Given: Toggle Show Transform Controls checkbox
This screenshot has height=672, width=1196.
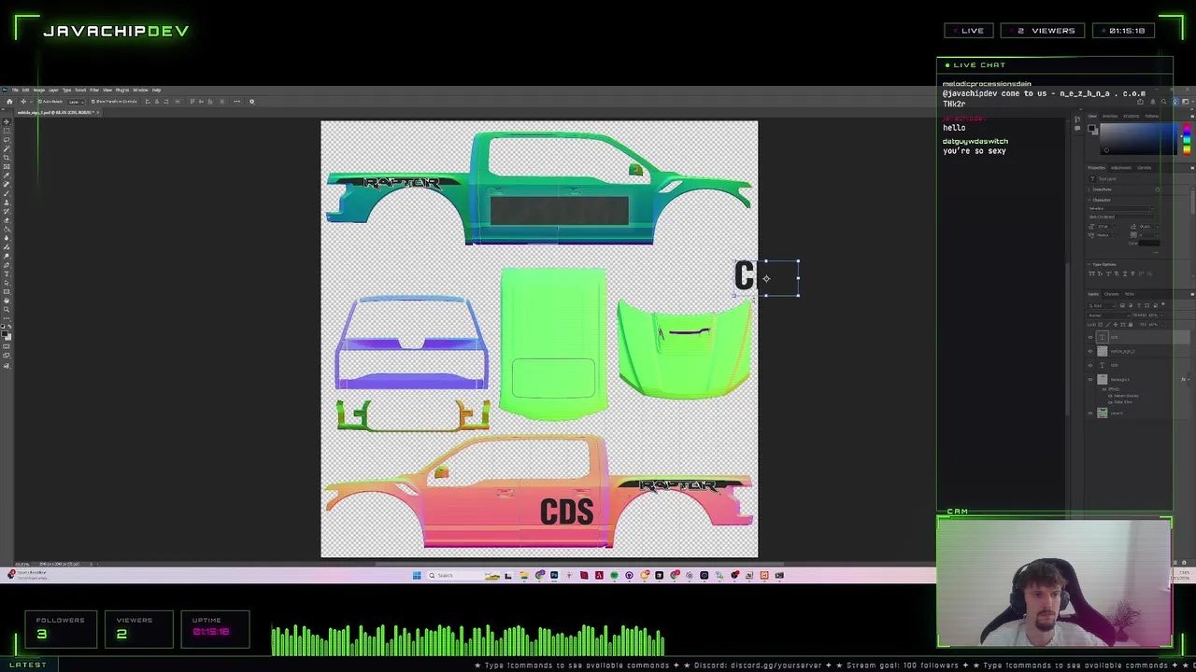Looking at the screenshot, I should point(93,102).
